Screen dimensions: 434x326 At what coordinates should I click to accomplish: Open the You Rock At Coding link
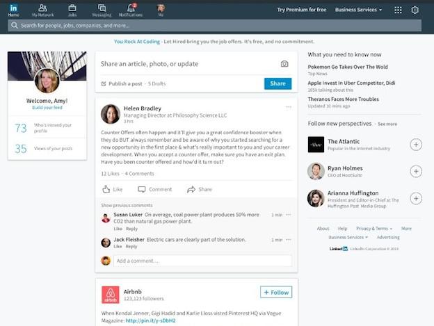tap(137, 42)
